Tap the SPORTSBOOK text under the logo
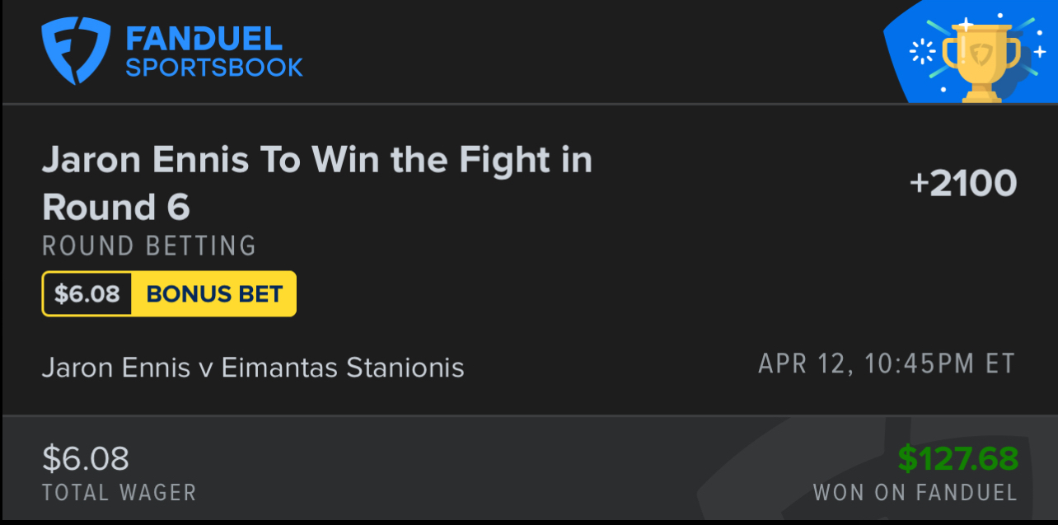This screenshot has height=525, width=1058. [x=214, y=68]
